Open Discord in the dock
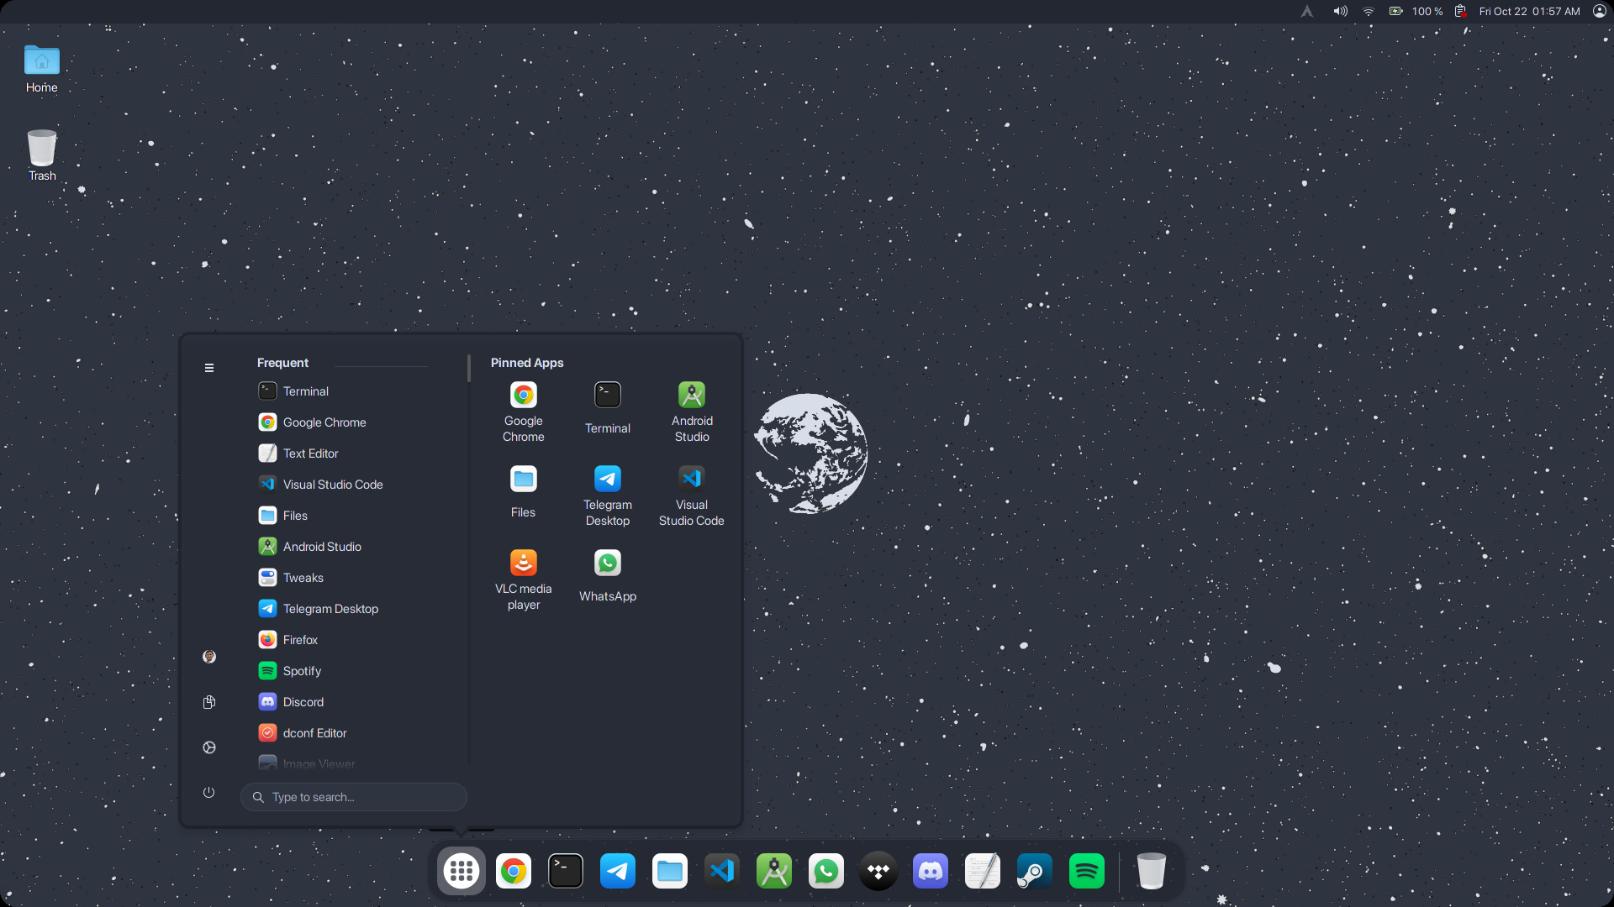The image size is (1614, 907). (x=931, y=871)
